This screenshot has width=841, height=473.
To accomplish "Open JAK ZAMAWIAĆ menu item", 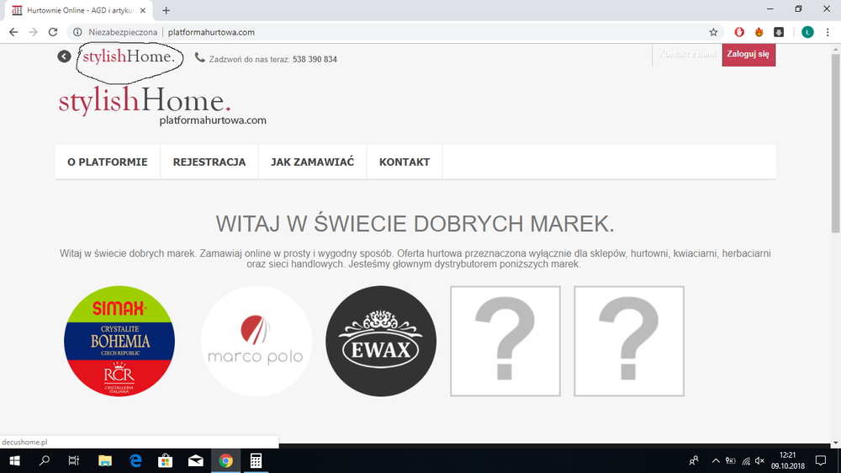I will tap(312, 162).
